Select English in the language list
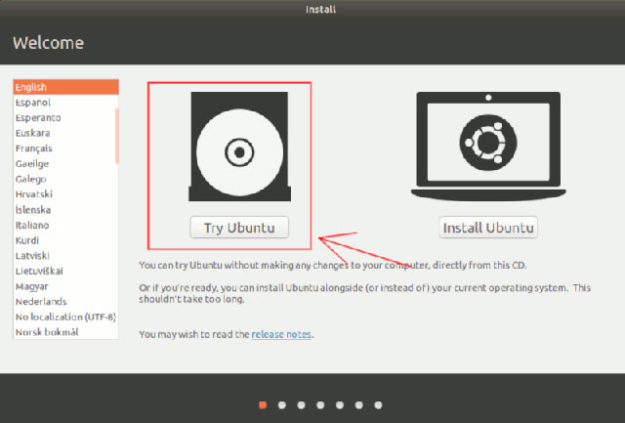The height and width of the screenshot is (423, 625). pyautogui.click(x=66, y=87)
